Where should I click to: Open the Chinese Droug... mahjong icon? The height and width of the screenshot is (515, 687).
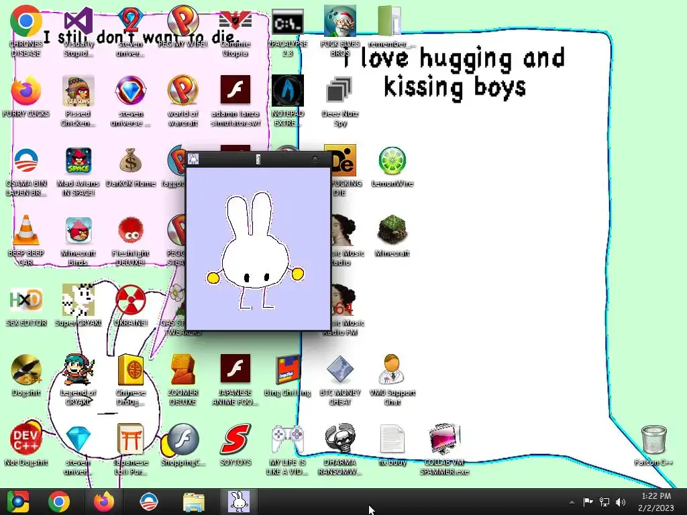131,370
